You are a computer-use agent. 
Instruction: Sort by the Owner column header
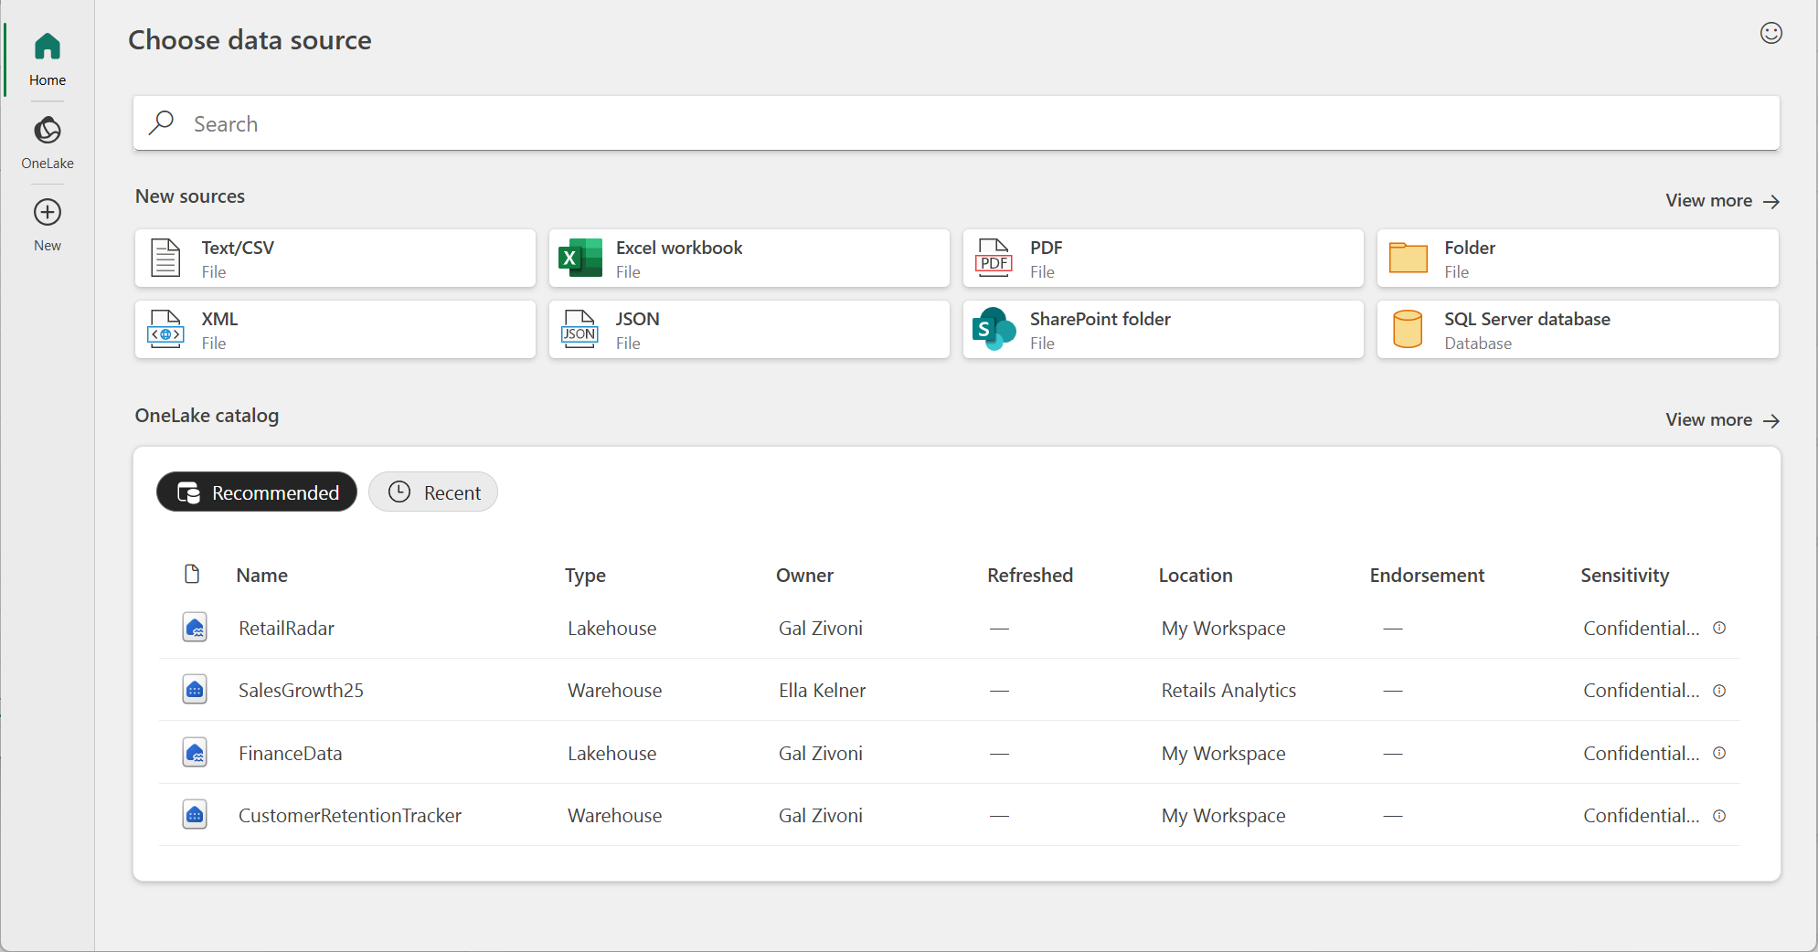[x=804, y=575]
